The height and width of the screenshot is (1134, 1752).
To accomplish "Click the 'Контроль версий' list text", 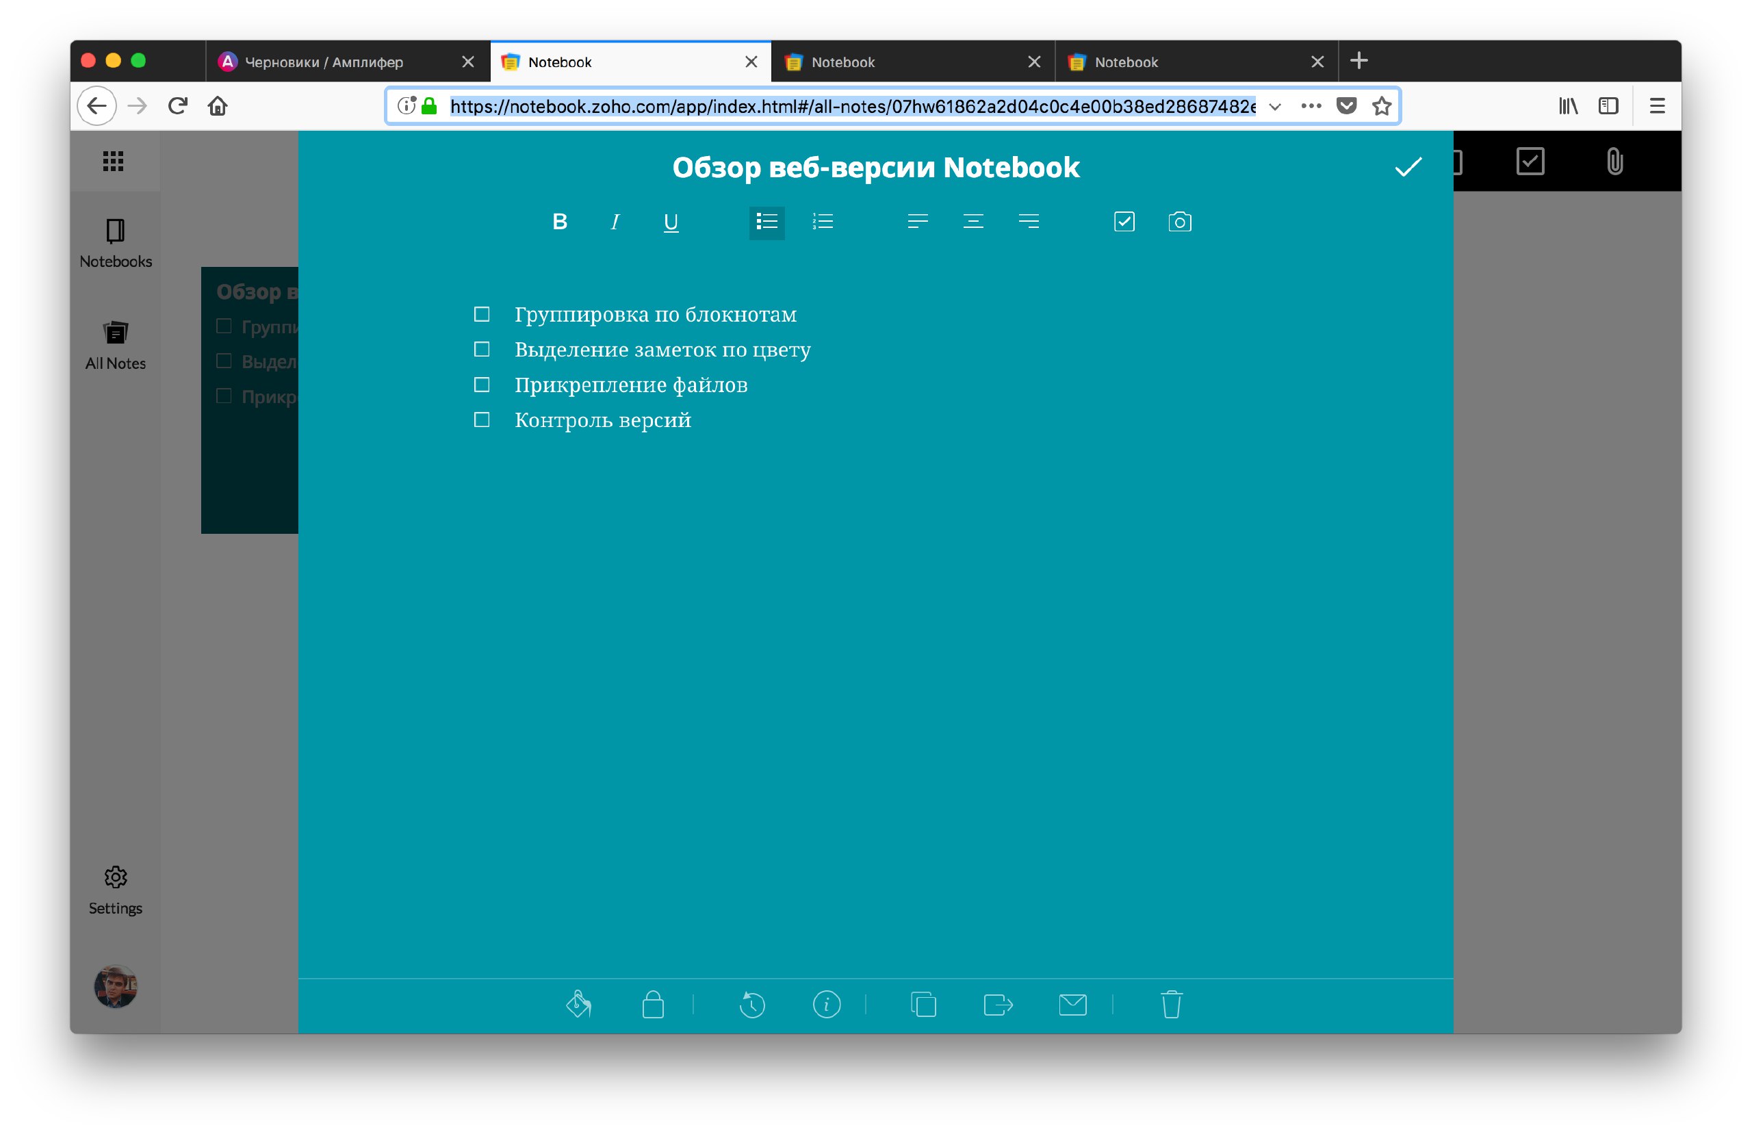I will (603, 420).
